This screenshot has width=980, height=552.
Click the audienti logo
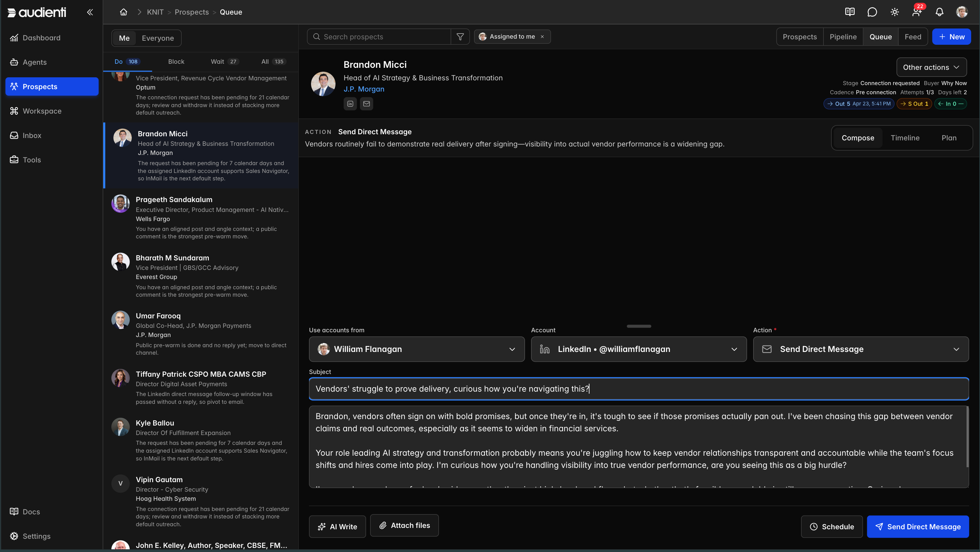coord(37,12)
